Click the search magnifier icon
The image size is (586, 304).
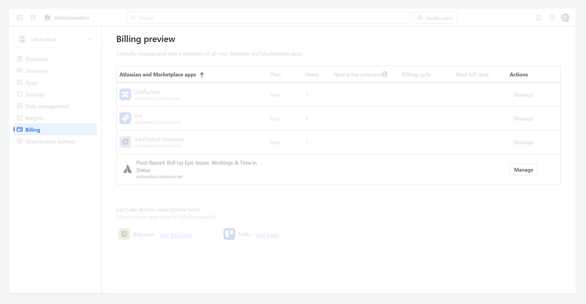tap(133, 18)
